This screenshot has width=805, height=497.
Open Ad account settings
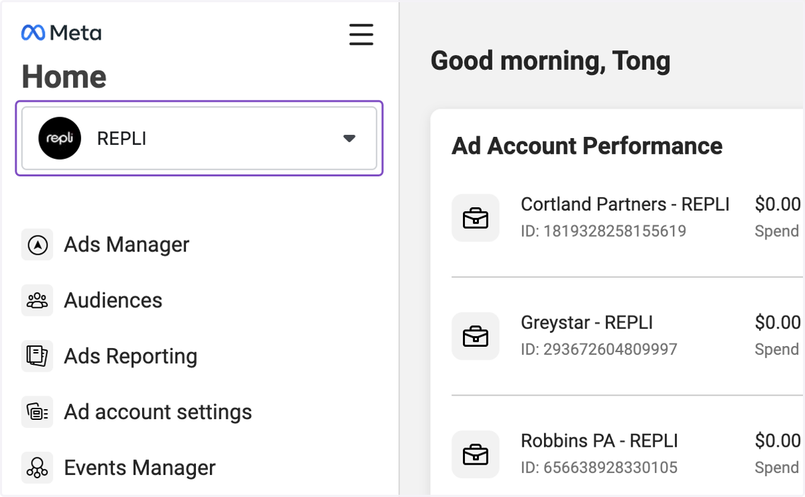point(158,412)
